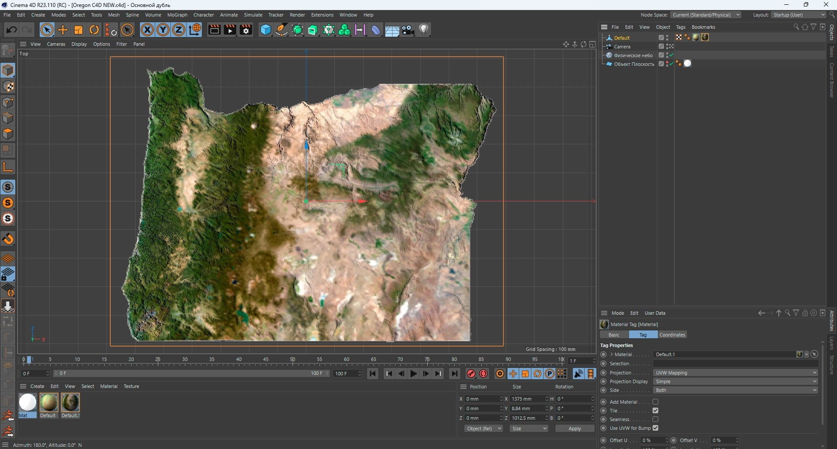The height and width of the screenshot is (449, 837).
Task: Open viewport Cameras menu
Action: (x=56, y=44)
